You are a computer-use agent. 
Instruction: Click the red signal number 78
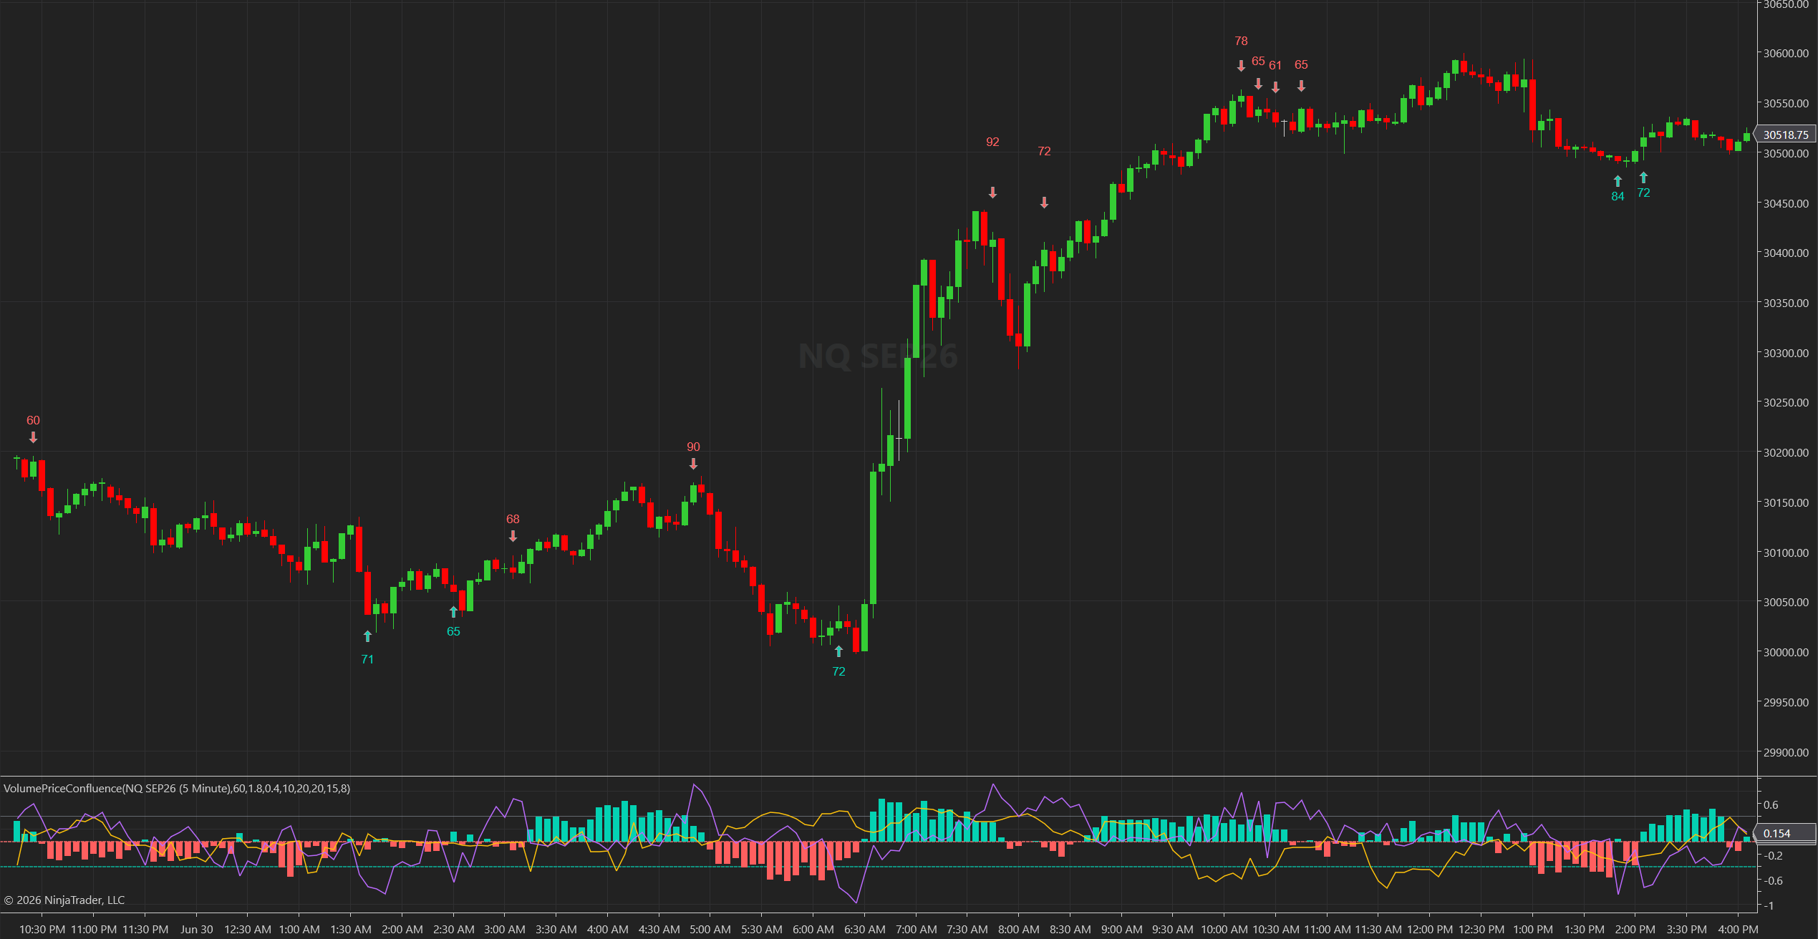pos(1241,41)
